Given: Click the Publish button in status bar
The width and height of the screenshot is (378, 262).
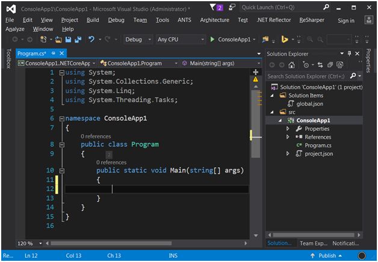Looking at the screenshot, I should [326, 255].
